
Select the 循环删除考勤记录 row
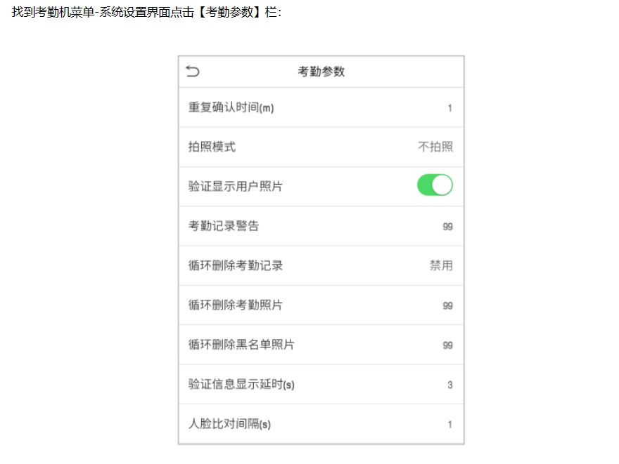321,265
